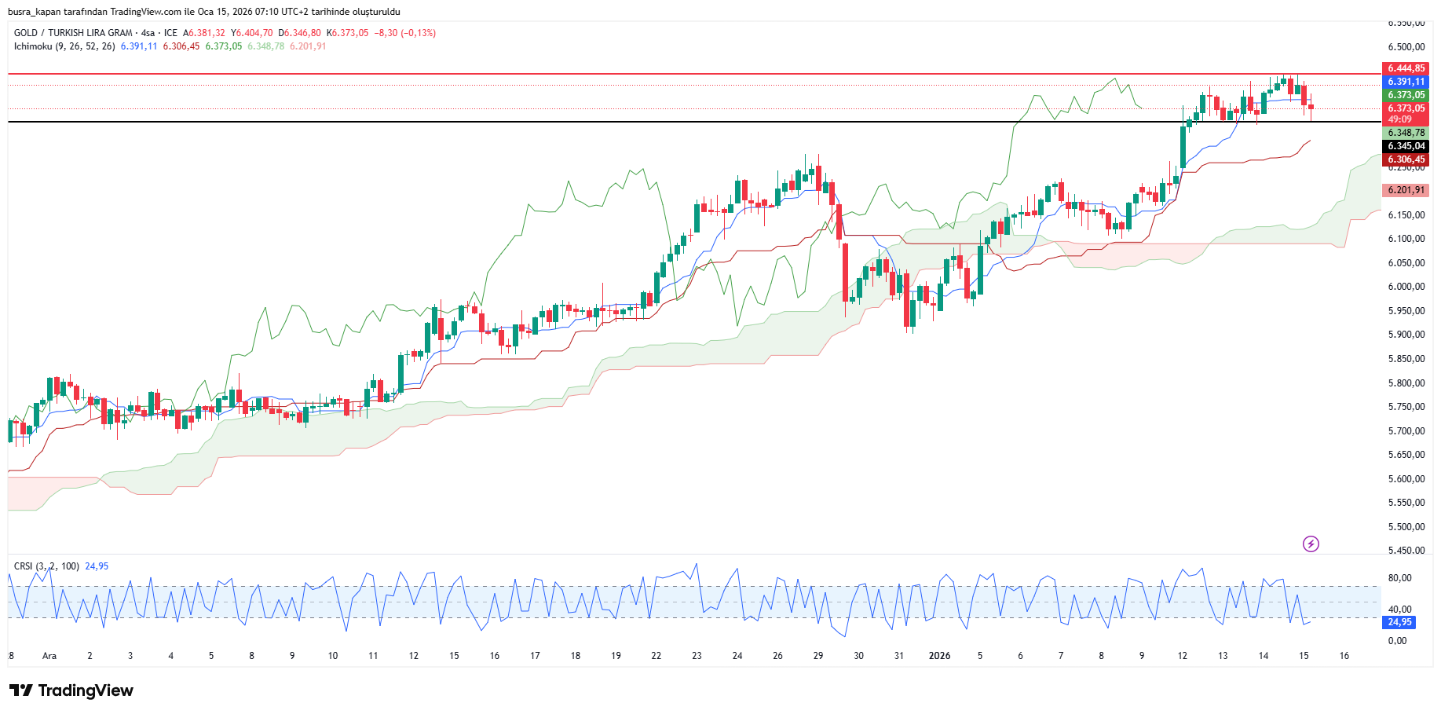Click the Ara month label on time axis
Viewport: 1441px width, 714px height.
coord(49,656)
